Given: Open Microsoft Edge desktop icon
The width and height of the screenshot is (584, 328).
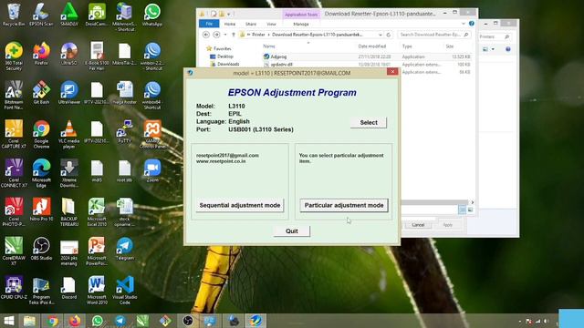Looking at the screenshot, I should (41, 173).
